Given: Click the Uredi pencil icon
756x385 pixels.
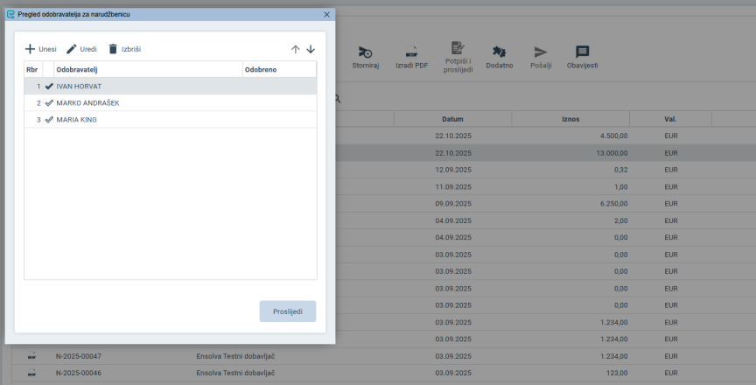Looking at the screenshot, I should [x=72, y=49].
